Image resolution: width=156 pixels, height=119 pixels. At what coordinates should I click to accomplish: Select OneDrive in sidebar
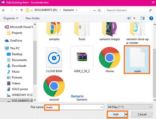pos(13,41)
